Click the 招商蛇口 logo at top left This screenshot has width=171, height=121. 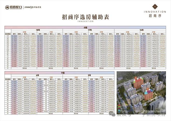pos(13,7)
